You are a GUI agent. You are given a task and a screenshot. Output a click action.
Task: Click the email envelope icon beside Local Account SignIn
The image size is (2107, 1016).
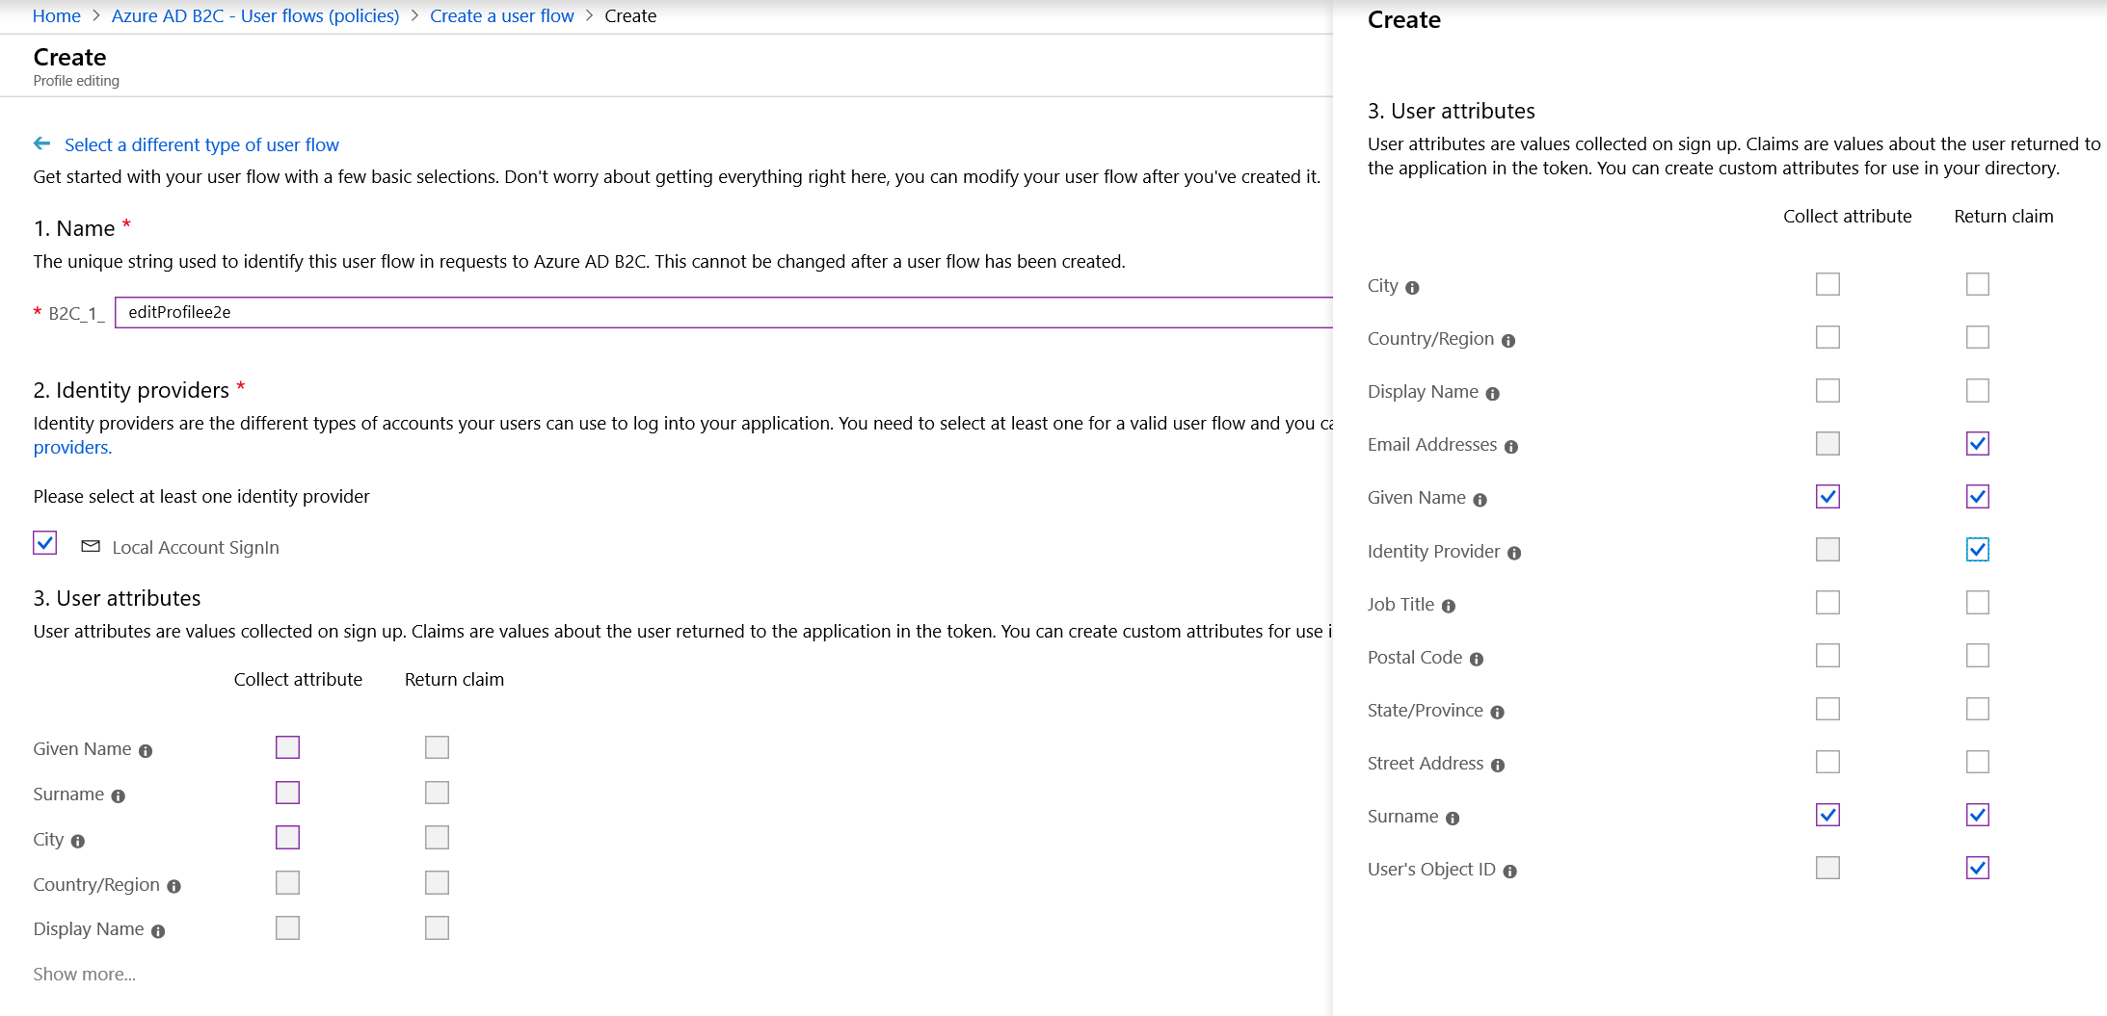pos(91,546)
